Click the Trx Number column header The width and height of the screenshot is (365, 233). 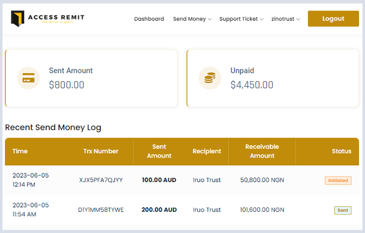[x=101, y=151]
